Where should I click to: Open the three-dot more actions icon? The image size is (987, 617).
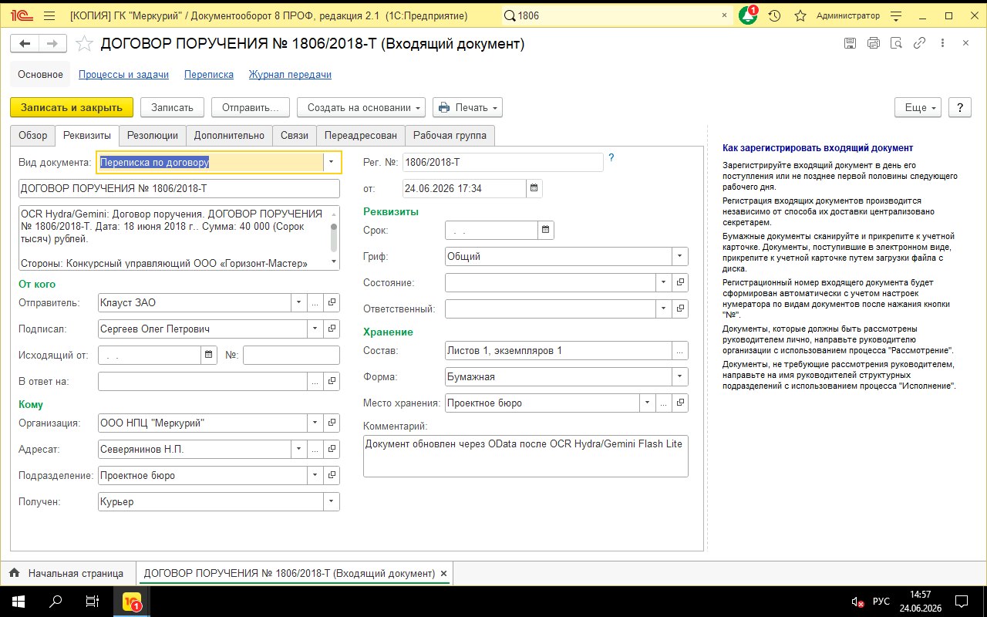tap(942, 44)
